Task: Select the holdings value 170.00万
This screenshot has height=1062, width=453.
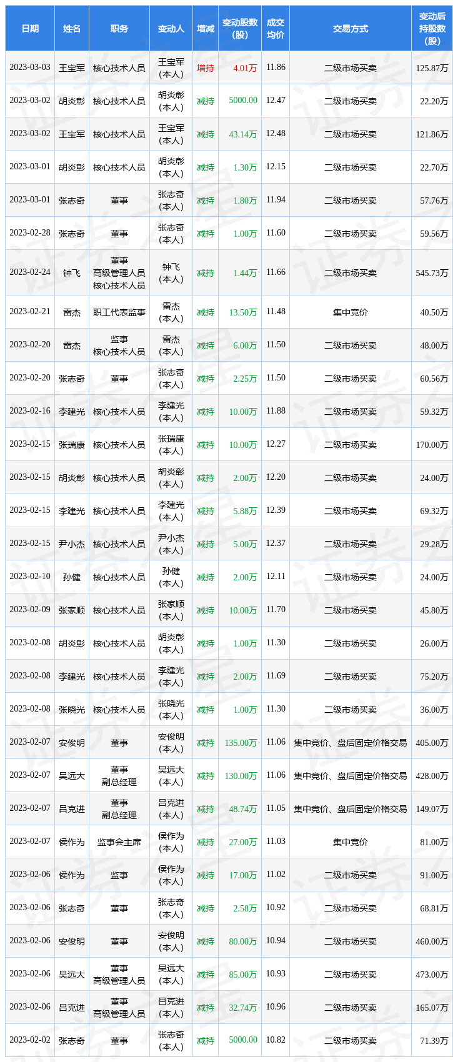Action: point(432,445)
